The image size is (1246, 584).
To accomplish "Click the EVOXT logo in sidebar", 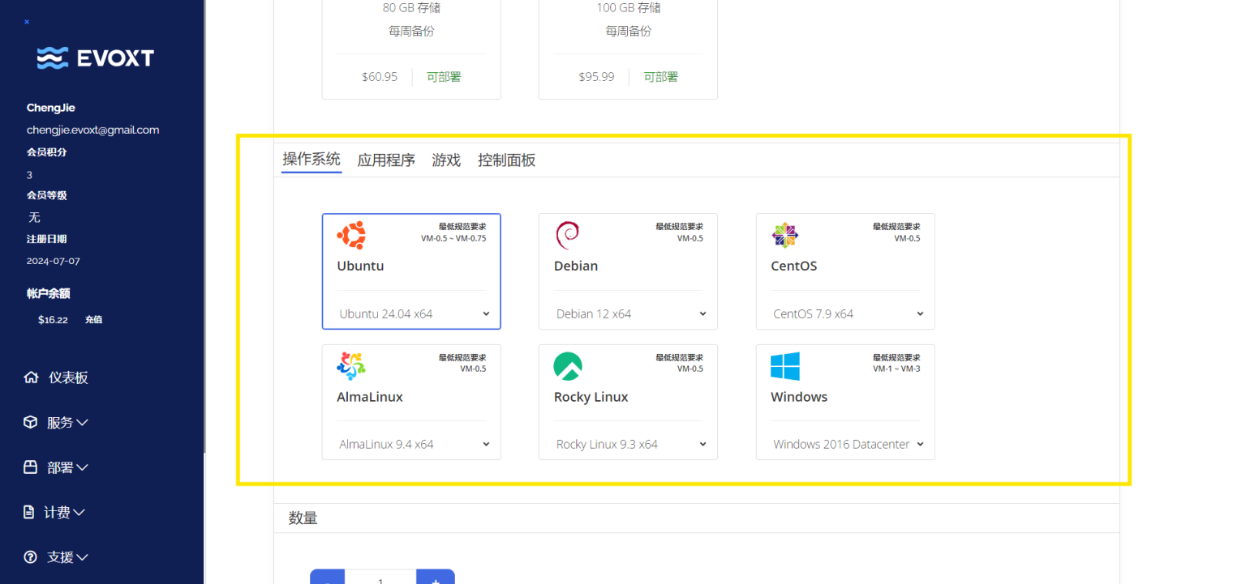I will point(95,58).
